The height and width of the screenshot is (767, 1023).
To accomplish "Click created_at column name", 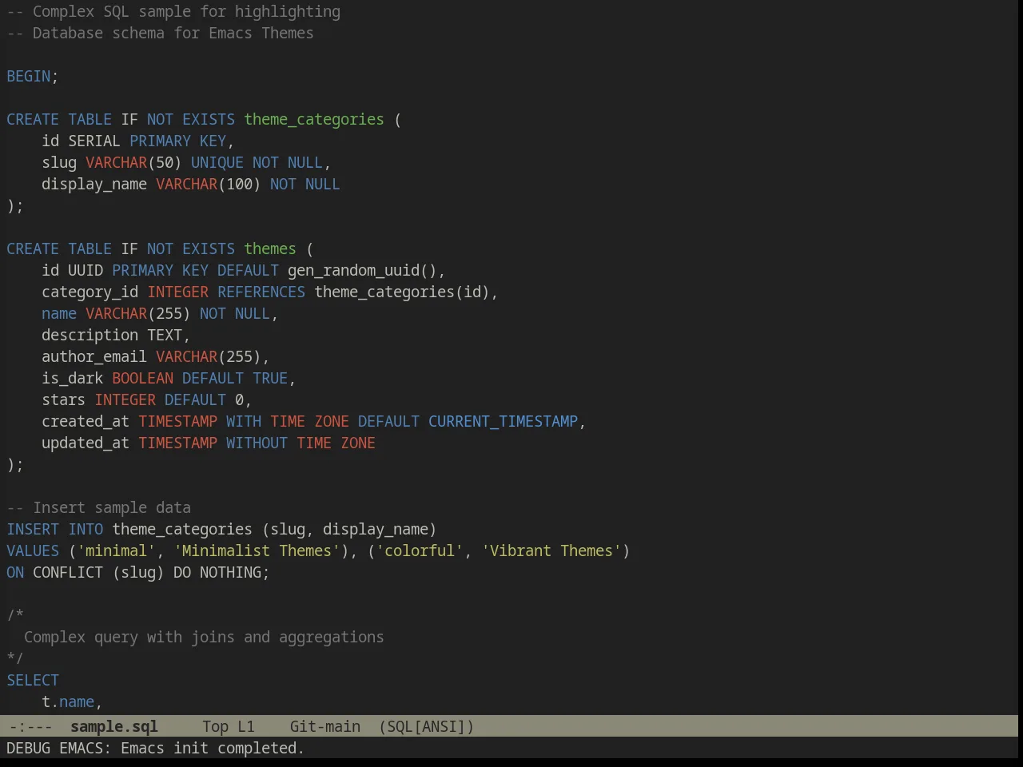I will pos(86,421).
